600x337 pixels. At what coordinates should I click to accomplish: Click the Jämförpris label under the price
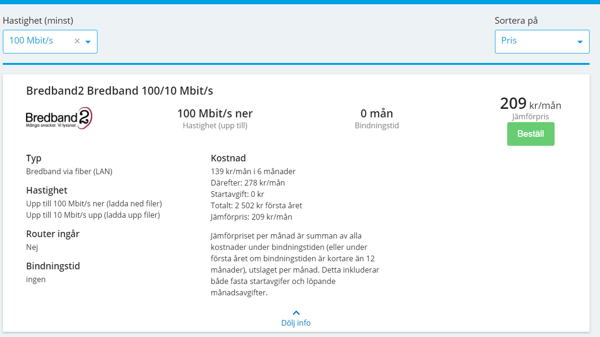(x=530, y=116)
